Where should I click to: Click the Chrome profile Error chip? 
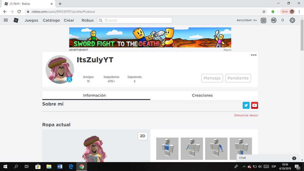(287, 11)
